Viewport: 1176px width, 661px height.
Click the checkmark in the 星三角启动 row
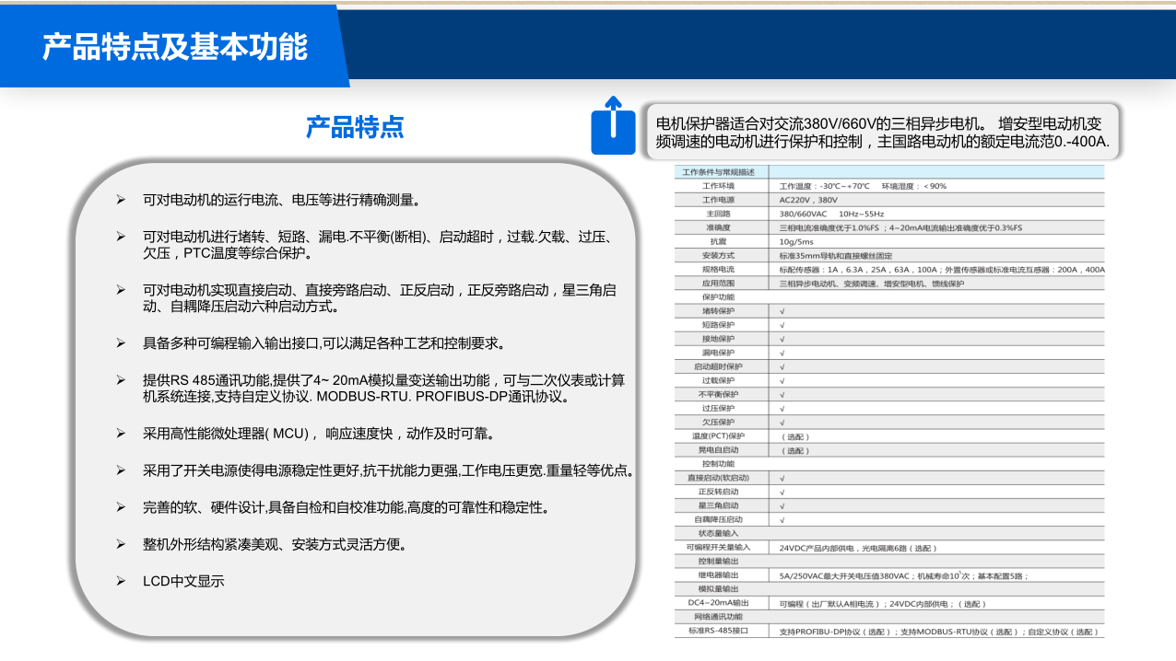[782, 505]
